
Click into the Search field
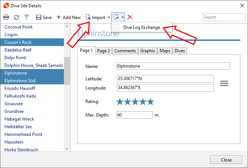(224, 17)
